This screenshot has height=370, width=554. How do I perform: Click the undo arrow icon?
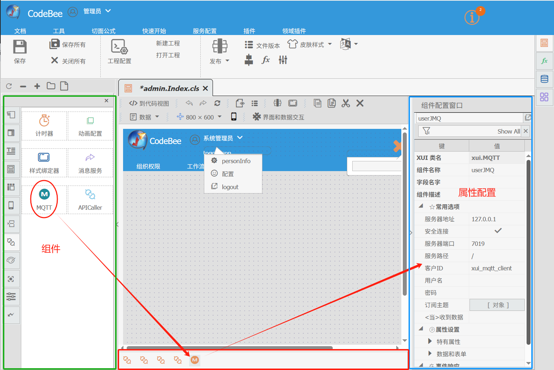(x=189, y=103)
